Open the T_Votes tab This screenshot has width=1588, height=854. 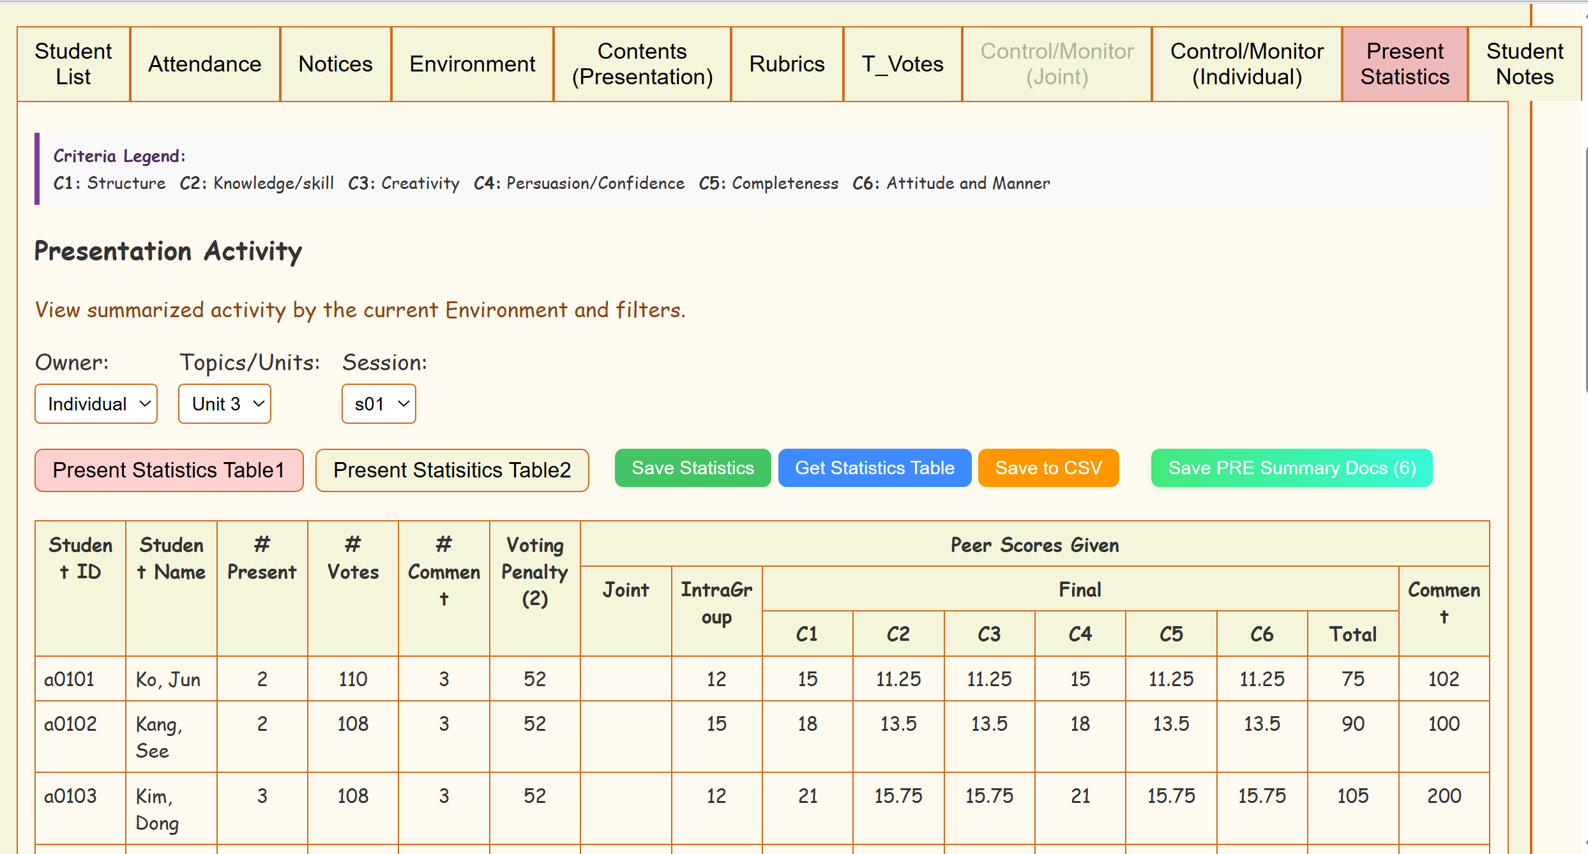click(x=902, y=64)
